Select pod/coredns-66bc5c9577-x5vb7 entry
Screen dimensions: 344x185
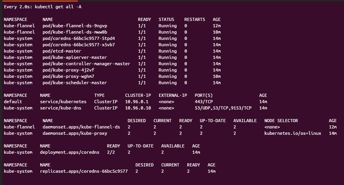tap(79, 45)
